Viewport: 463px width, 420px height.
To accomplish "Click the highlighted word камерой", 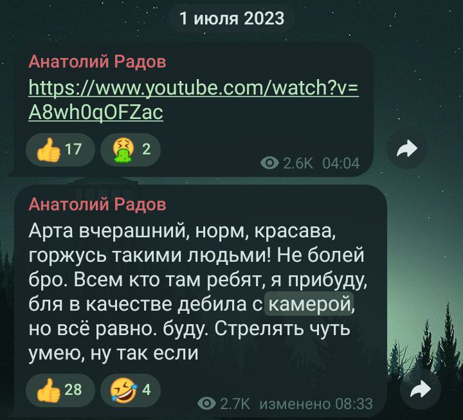I will pos(309,304).
